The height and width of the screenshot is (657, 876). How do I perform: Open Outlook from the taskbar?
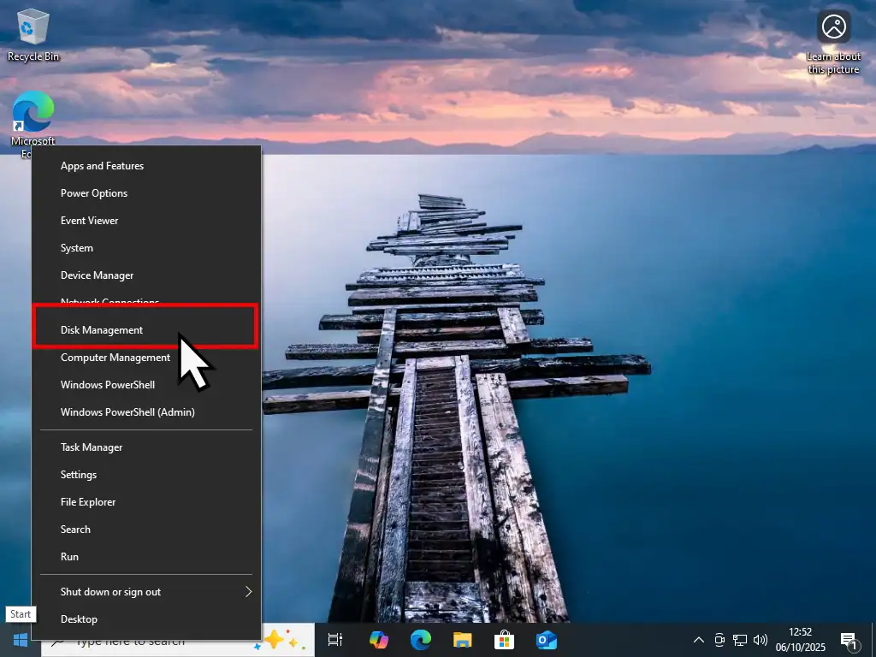point(546,640)
